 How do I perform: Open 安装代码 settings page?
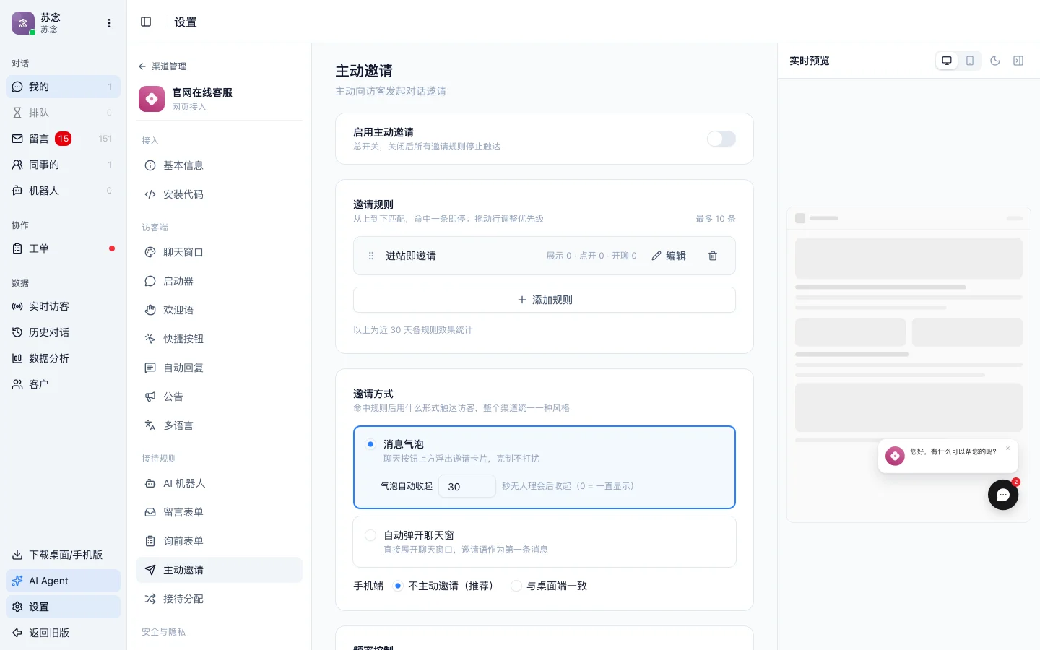[219, 194]
